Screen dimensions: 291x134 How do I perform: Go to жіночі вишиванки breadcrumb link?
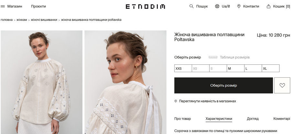pyautogui.click(x=44, y=20)
